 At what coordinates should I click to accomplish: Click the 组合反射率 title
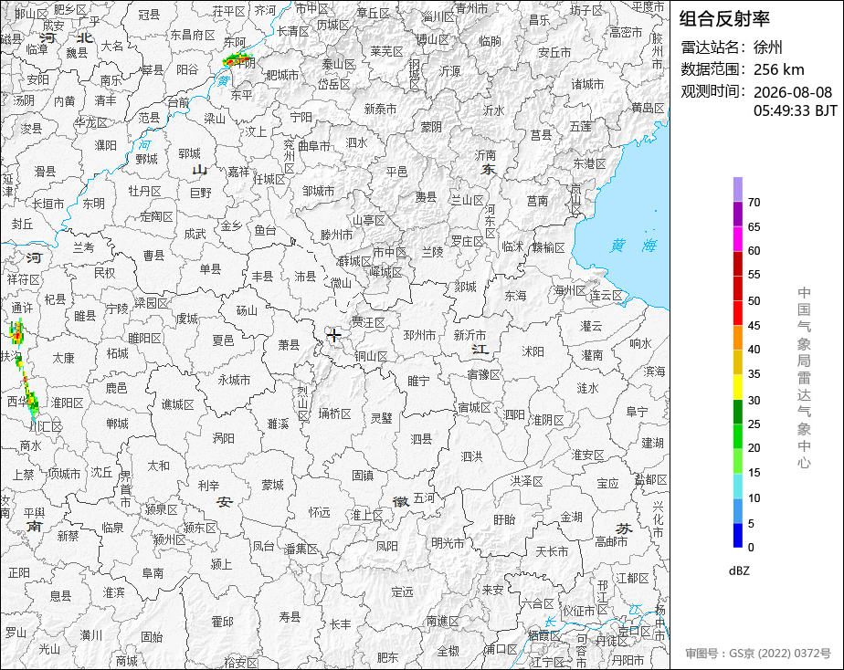point(724,19)
